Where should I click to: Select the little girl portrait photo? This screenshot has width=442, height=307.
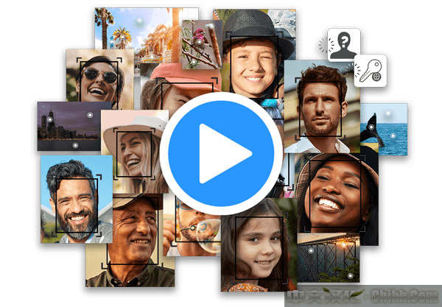[x=258, y=250]
